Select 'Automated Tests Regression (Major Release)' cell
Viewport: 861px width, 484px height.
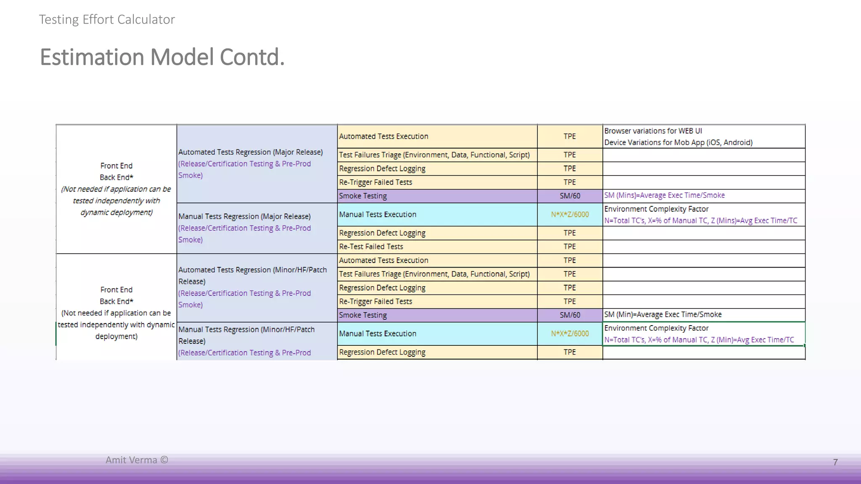[x=256, y=164]
